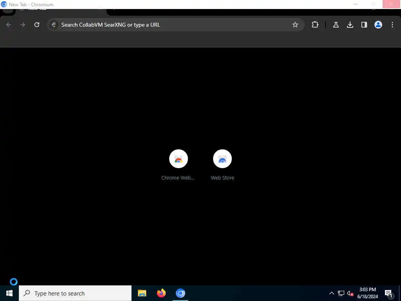
Task: Open the Extensions puzzle-piece menu
Action: pyautogui.click(x=315, y=25)
